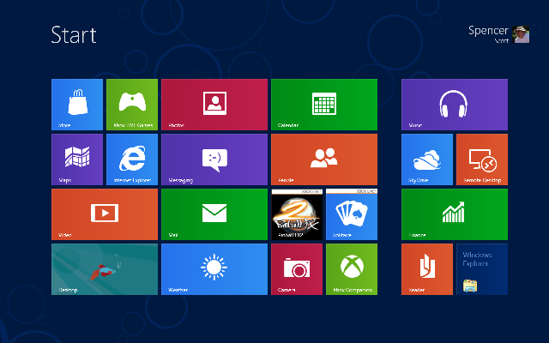Launch Internet Explorer tile
The width and height of the screenshot is (549, 343).
(132, 159)
